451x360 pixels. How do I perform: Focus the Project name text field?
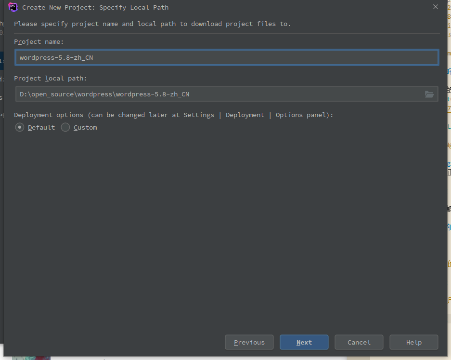click(226, 57)
